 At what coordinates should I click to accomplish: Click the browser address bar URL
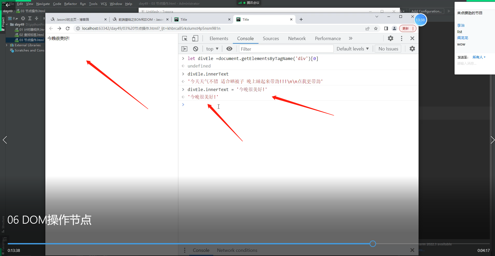click(x=151, y=28)
